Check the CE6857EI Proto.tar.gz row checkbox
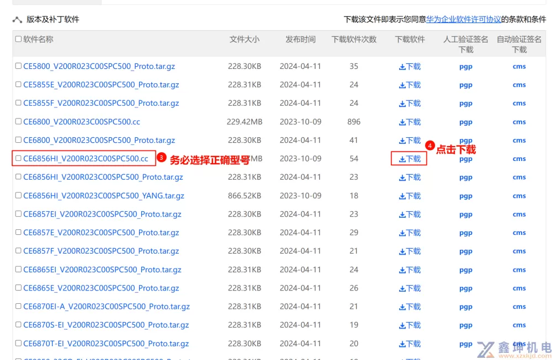The height and width of the screenshot is (360, 552). coord(18,214)
